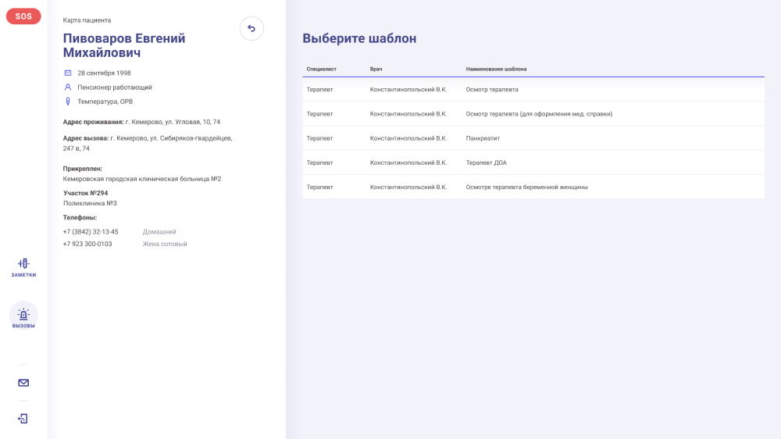Click the patient status person icon
781x439 pixels.
pos(68,87)
